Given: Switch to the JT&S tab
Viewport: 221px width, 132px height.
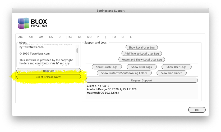Looking at the screenshot, I should (69, 37).
